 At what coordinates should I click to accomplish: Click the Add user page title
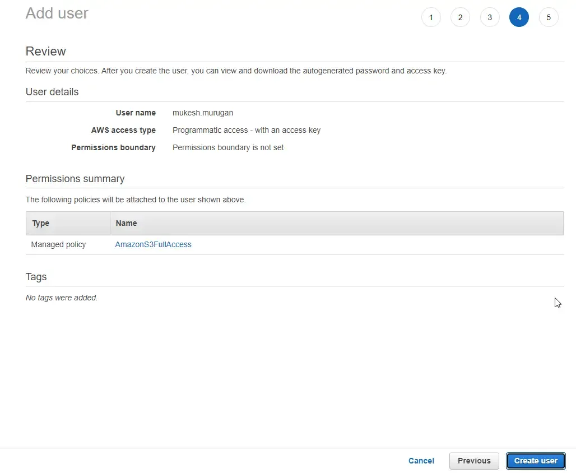(57, 13)
